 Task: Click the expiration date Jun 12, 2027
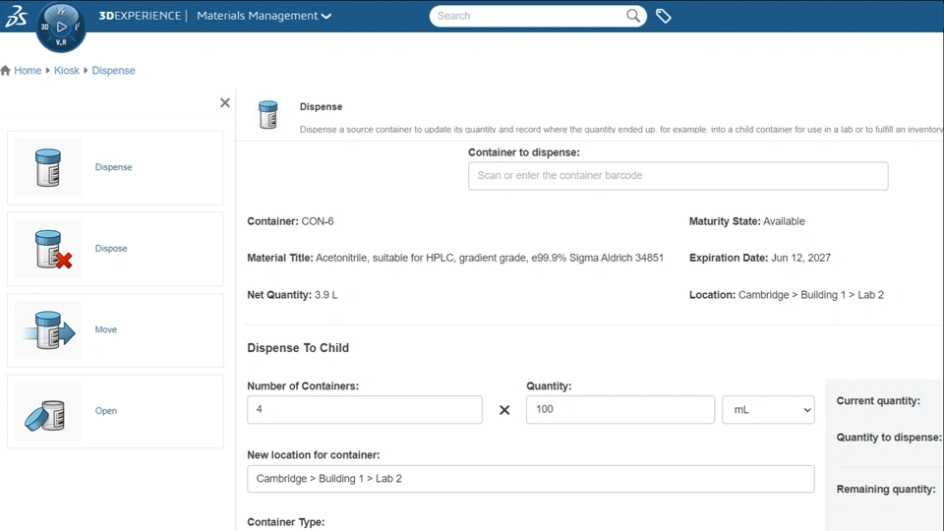click(x=800, y=258)
